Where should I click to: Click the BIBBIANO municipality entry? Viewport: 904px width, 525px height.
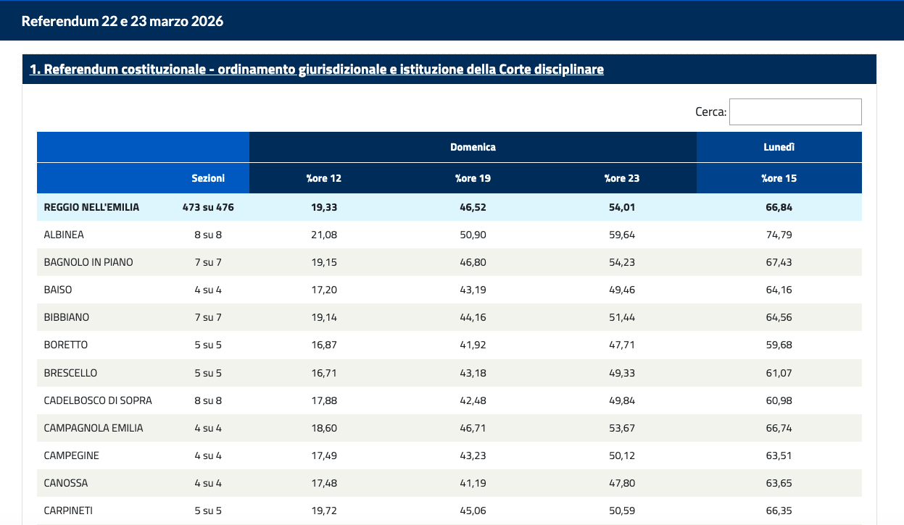click(x=67, y=317)
